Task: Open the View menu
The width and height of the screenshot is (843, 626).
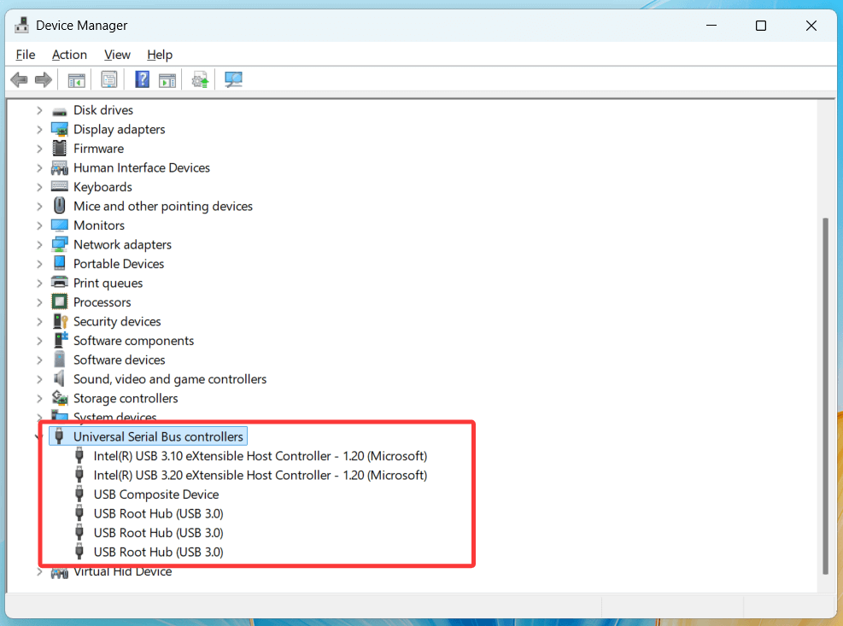Action: 117,55
